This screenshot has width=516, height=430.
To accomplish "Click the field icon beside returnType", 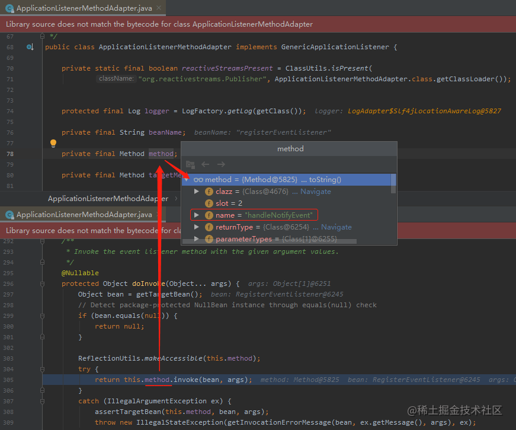I will coord(209,227).
